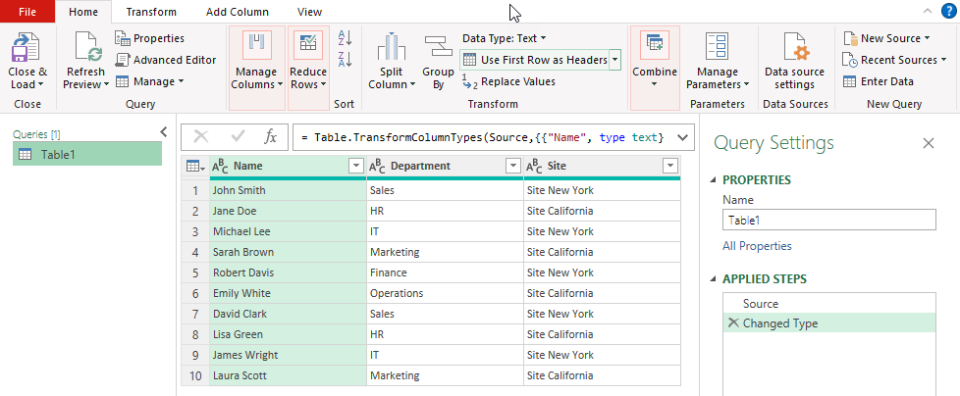Open query Properties
The width and height of the screenshot is (960, 396).
click(149, 38)
